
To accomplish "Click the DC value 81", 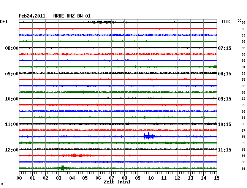I will pos(243,143).
